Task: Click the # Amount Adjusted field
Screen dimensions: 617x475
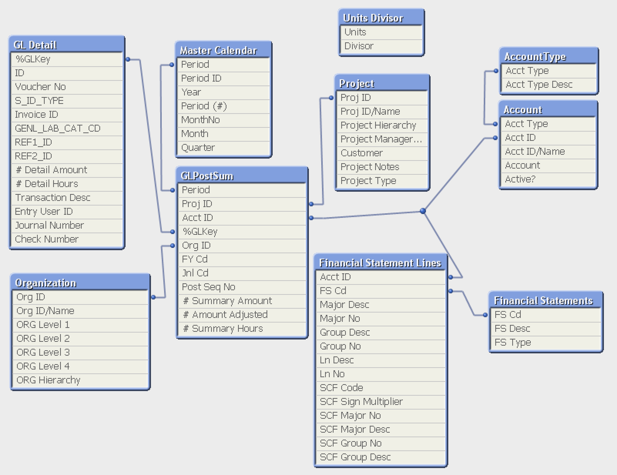Action: 242,315
